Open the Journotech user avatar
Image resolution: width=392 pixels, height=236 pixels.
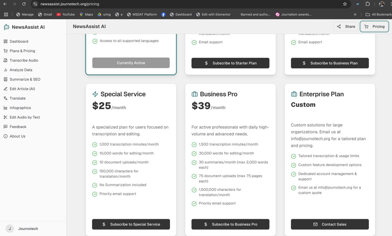pyautogui.click(x=10, y=229)
